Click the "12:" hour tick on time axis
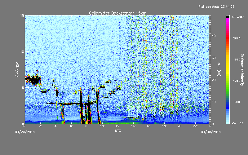 (x=118, y=126)
